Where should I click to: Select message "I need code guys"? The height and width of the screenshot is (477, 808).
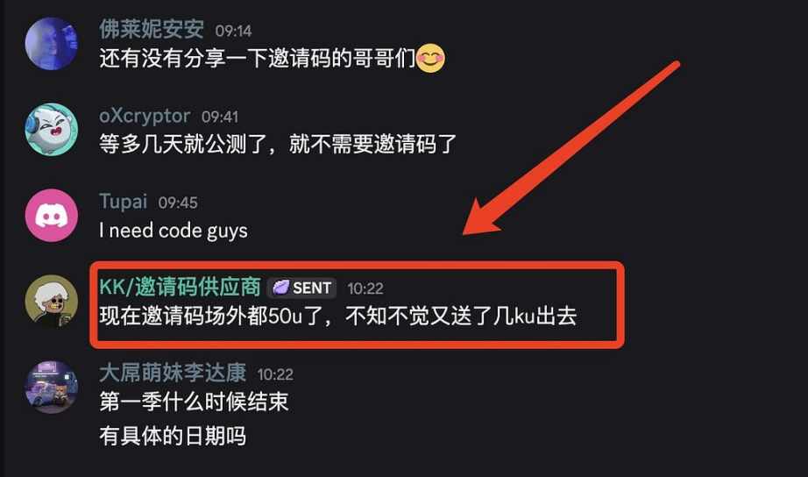point(174,231)
